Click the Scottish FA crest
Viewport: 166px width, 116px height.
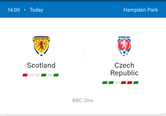pos(41,46)
